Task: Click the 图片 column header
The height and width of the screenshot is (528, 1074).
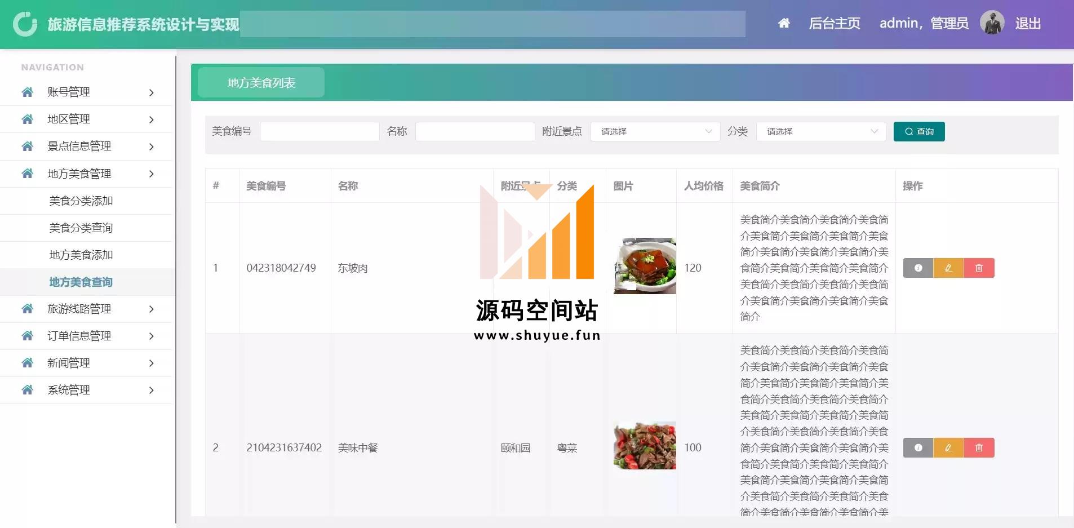Action: tap(623, 186)
